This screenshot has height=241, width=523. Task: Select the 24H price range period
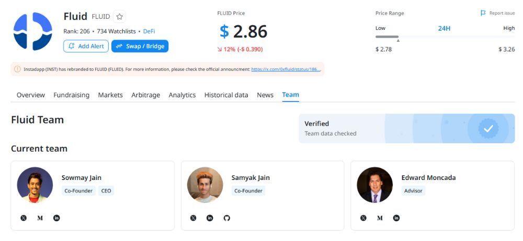(x=444, y=28)
